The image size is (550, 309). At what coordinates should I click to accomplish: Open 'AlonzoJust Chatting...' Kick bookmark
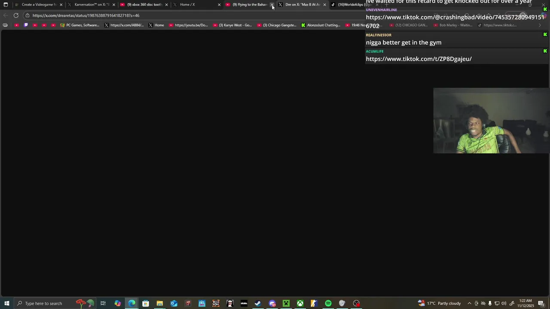click(x=321, y=25)
